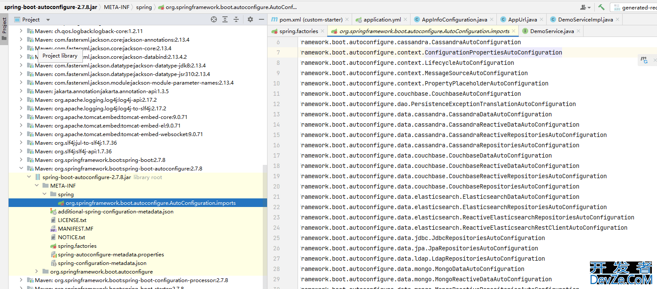Click the Expand All icon in Project panel

click(225, 19)
